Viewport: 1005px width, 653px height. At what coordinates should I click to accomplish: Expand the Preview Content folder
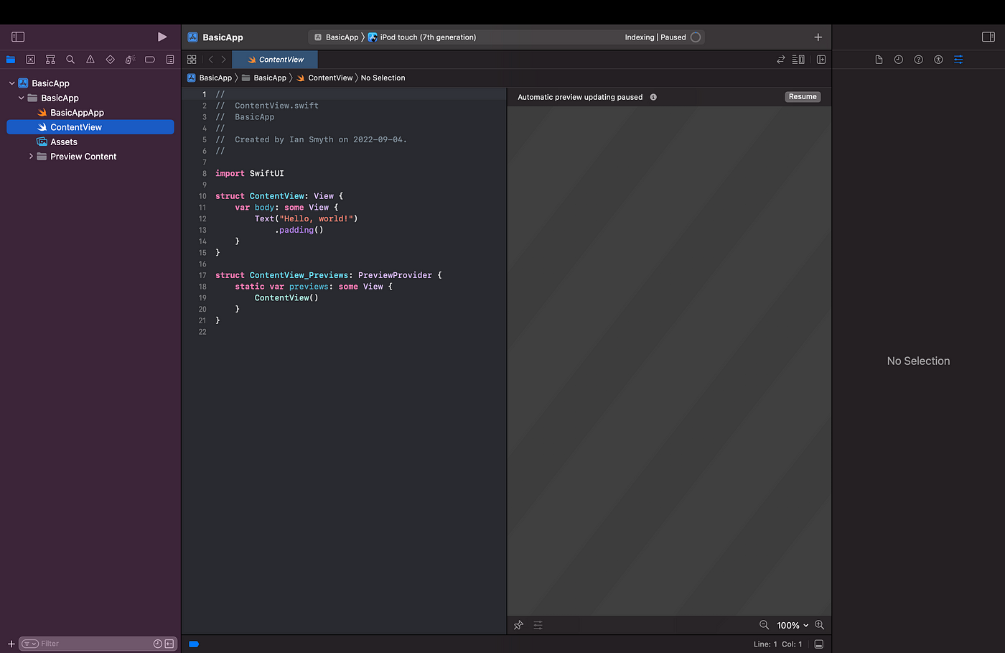(31, 156)
